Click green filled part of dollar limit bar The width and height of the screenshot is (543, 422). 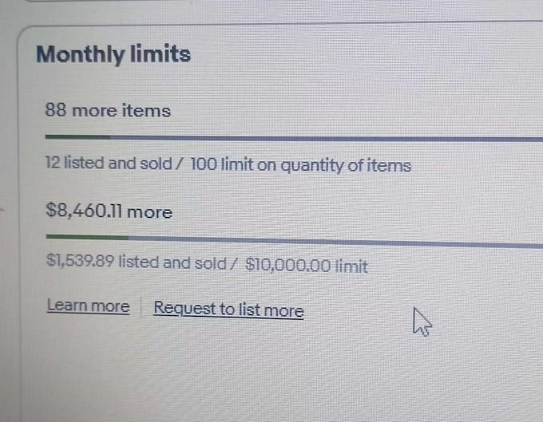87,237
